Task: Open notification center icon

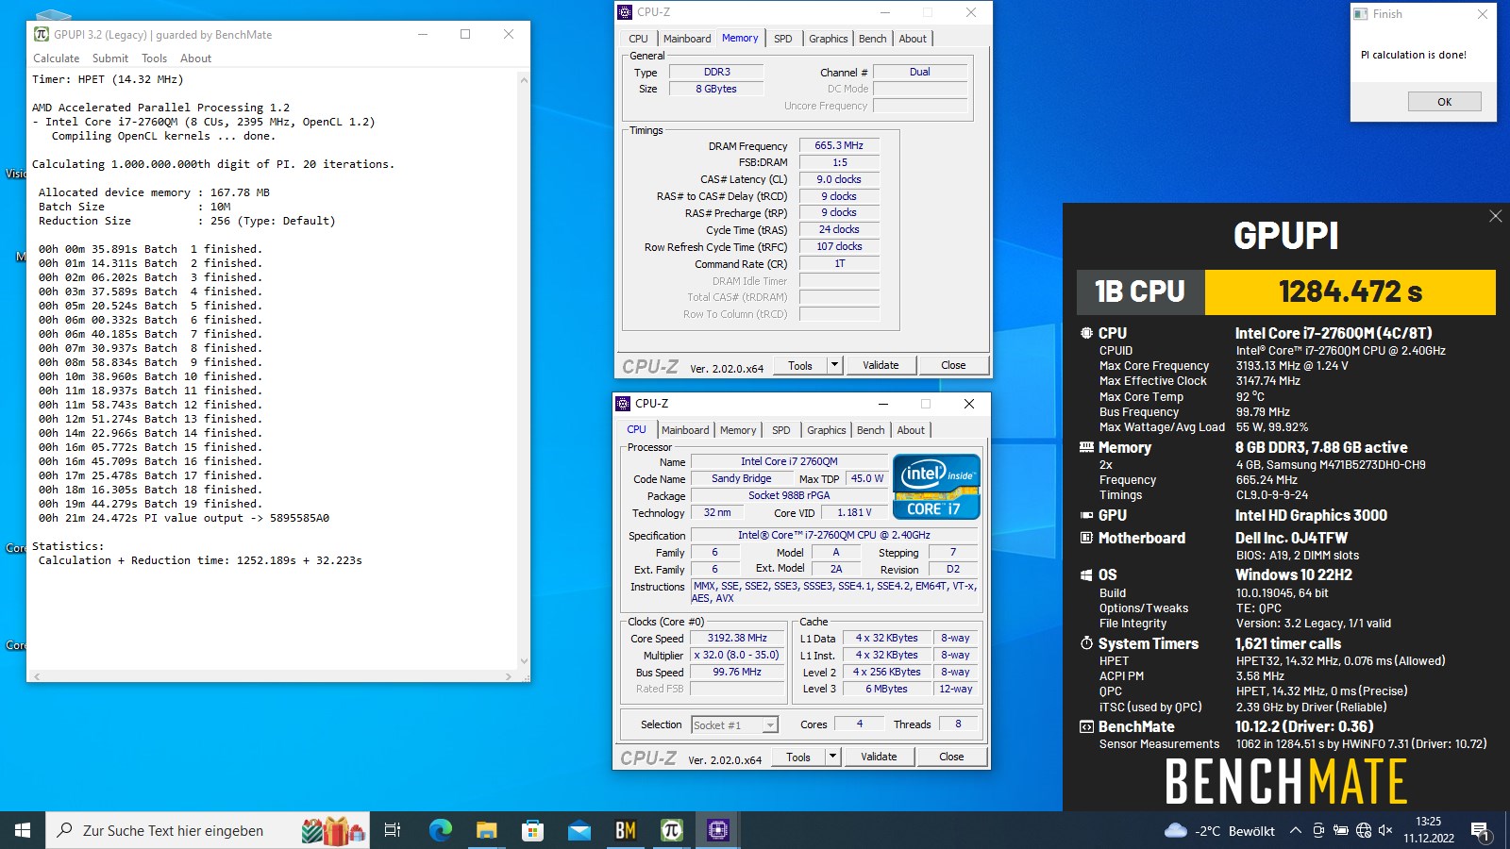Action: pyautogui.click(x=1481, y=831)
